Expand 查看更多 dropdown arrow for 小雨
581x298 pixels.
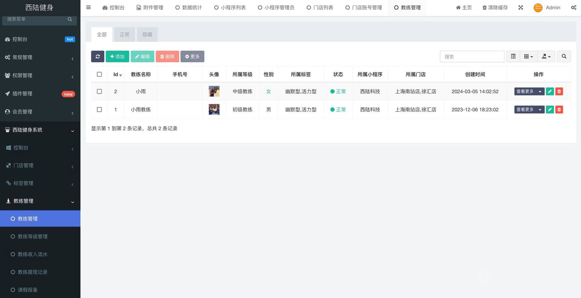[x=540, y=91]
